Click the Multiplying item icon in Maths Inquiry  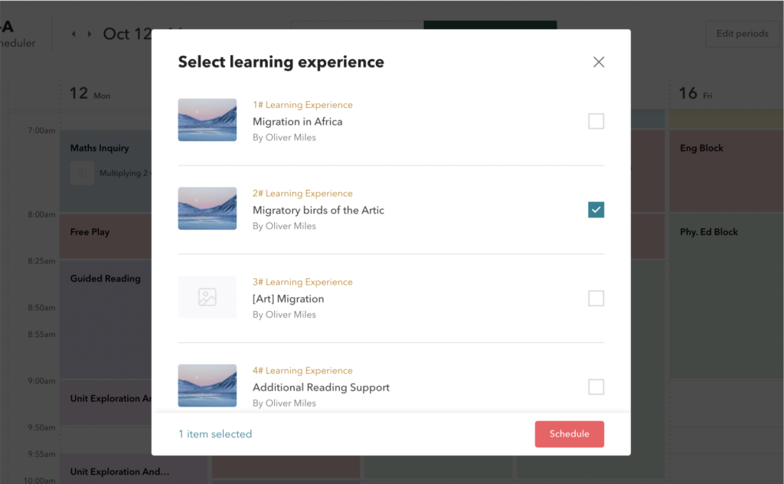[x=82, y=173]
